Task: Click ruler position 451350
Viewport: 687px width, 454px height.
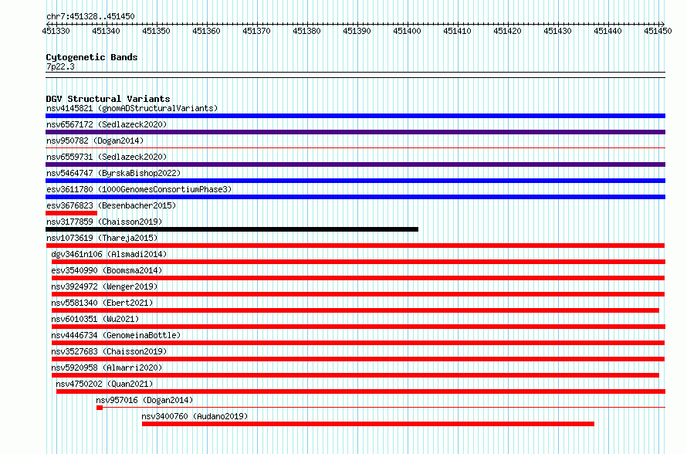Action: pyautogui.click(x=156, y=31)
